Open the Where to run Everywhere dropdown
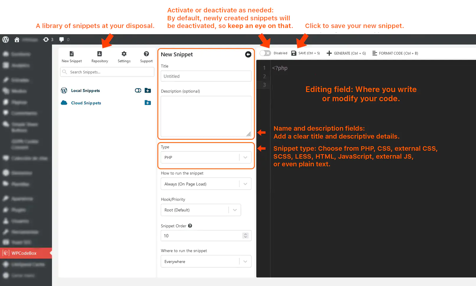The width and height of the screenshot is (476, 286). coord(206,262)
